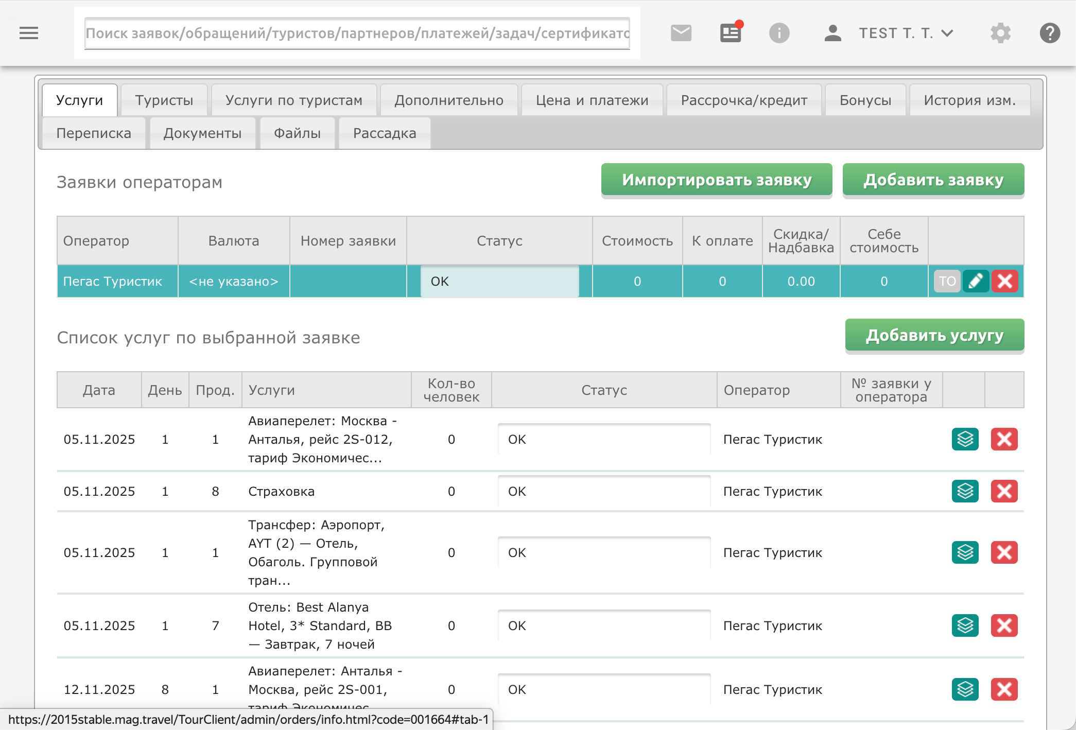Open status dropdown for the Трансфер service
1076x730 pixels.
tap(604, 552)
